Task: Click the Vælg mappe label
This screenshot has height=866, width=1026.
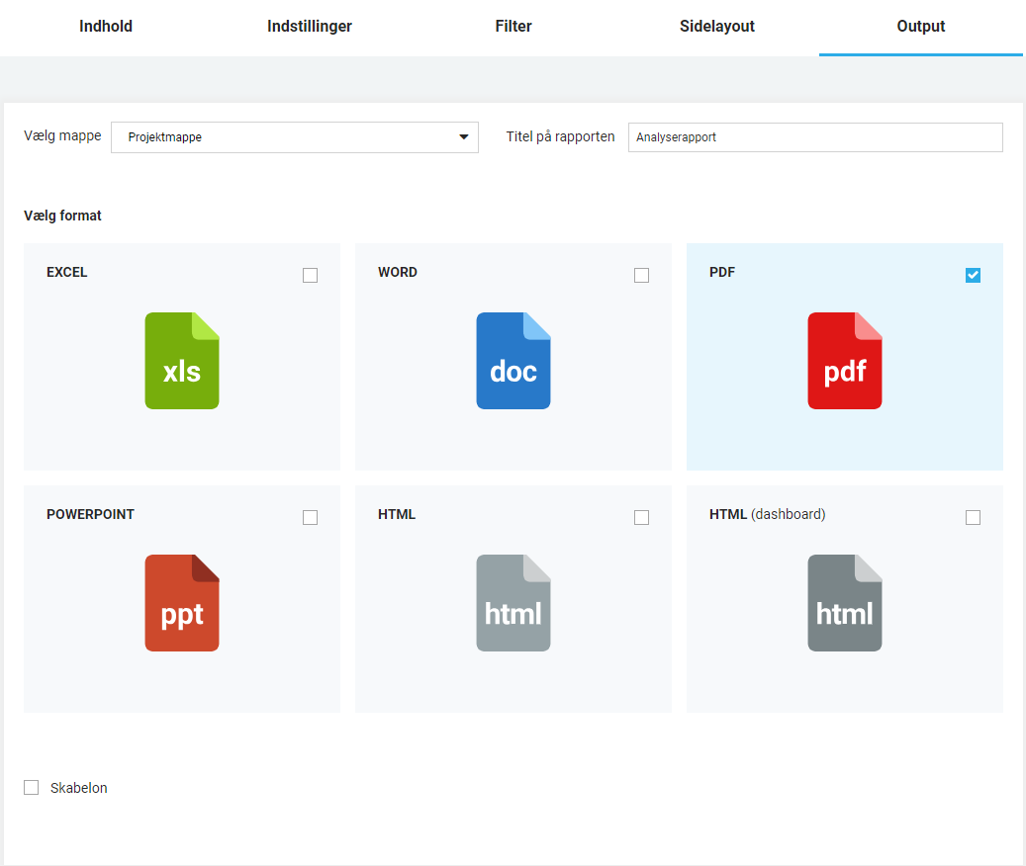Action: [x=62, y=136]
